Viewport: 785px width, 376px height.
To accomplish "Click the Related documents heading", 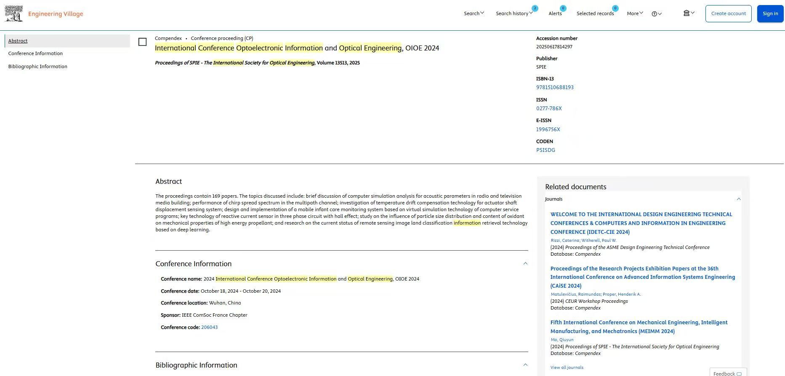I will point(575,187).
